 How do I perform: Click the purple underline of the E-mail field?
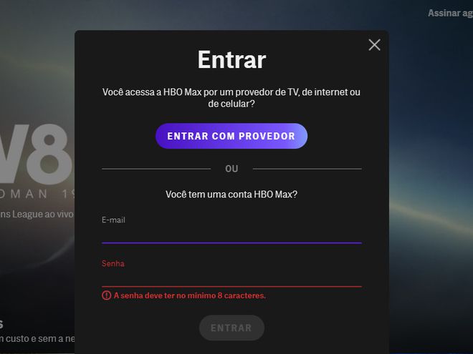[231, 242]
